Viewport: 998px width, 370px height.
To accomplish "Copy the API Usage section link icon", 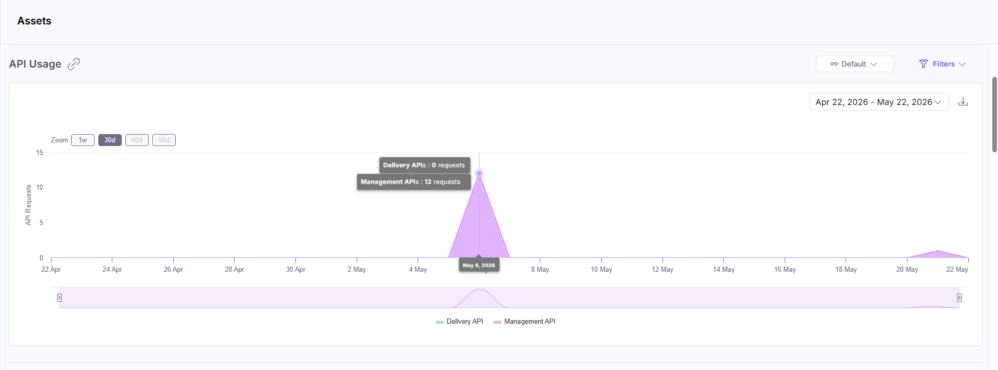I will [74, 64].
